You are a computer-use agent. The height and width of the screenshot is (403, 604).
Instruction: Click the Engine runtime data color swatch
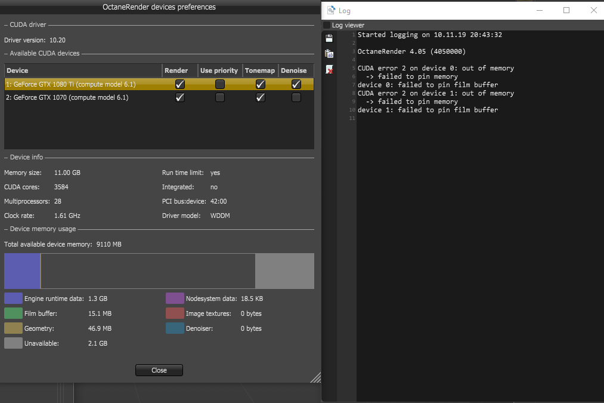[13, 299]
